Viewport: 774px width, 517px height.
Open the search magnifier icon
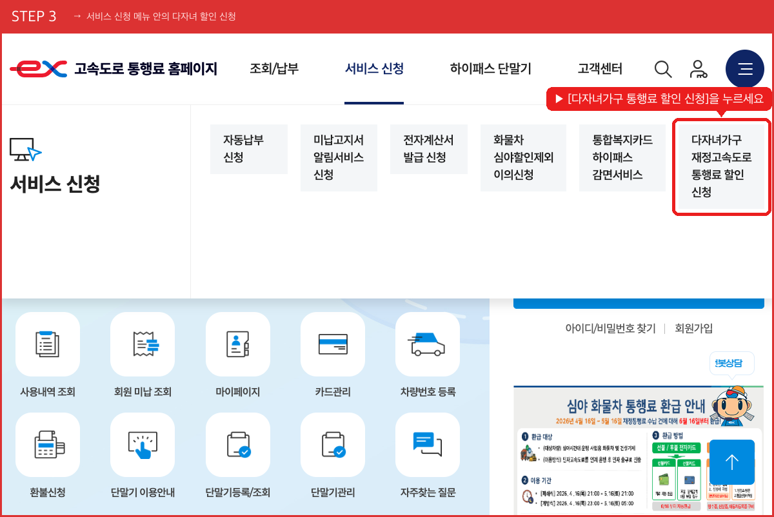click(x=663, y=69)
